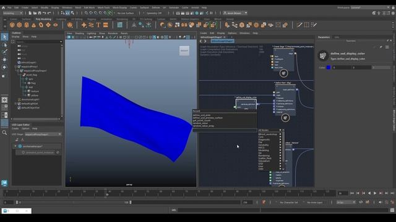This screenshot has height=222, width=396.
Task: Open the USD Stage selector dropdown
Action: (43, 134)
